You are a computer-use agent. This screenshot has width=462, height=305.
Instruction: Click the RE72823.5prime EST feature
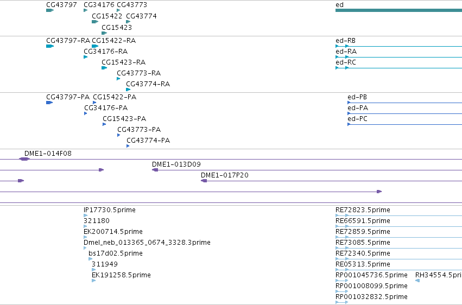[398, 215]
